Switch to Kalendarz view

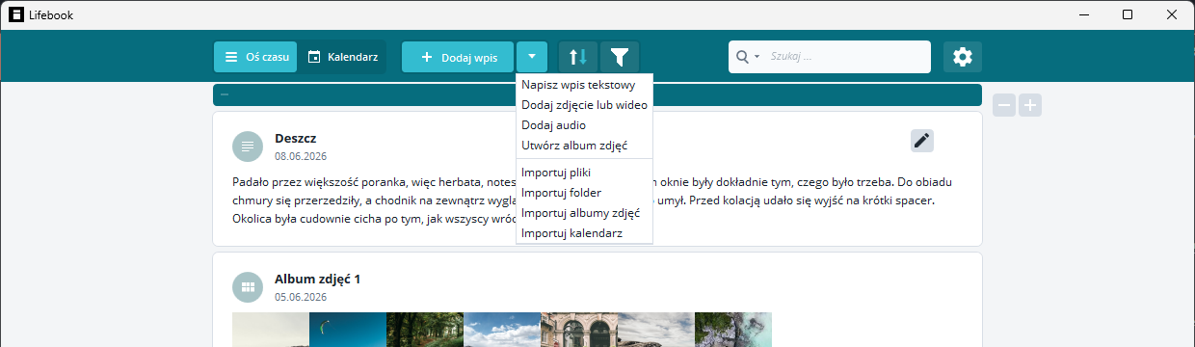click(x=342, y=57)
